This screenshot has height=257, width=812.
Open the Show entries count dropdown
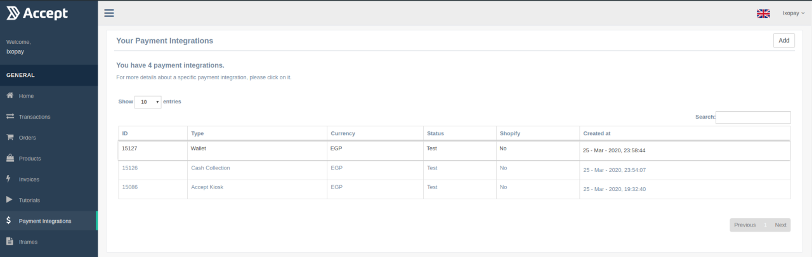tap(148, 102)
